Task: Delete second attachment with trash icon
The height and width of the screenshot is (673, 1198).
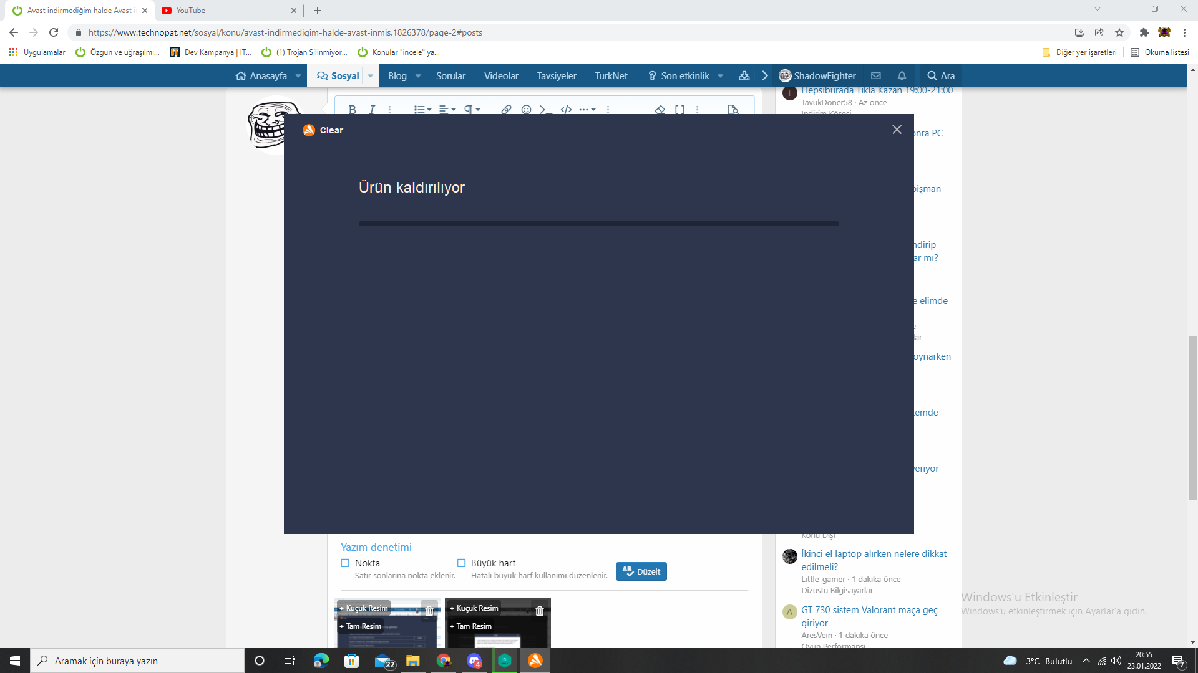Action: tap(540, 611)
